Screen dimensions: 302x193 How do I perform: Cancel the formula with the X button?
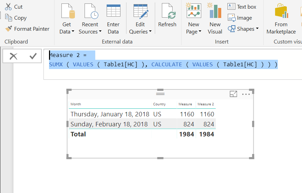(x=13, y=56)
